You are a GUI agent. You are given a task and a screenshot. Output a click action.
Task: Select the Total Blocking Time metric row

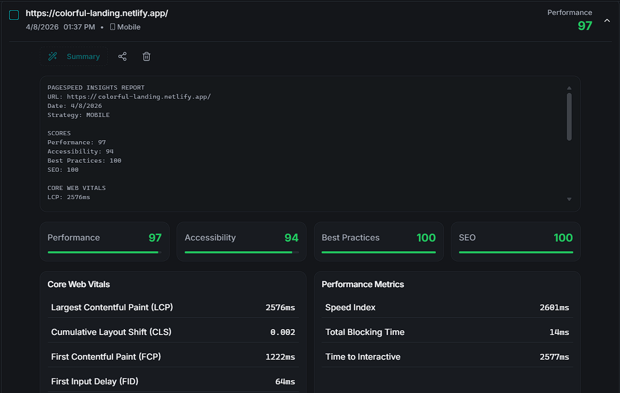coord(447,332)
